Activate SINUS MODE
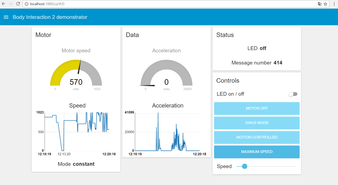This screenshot has width=338, height=185. [257, 123]
